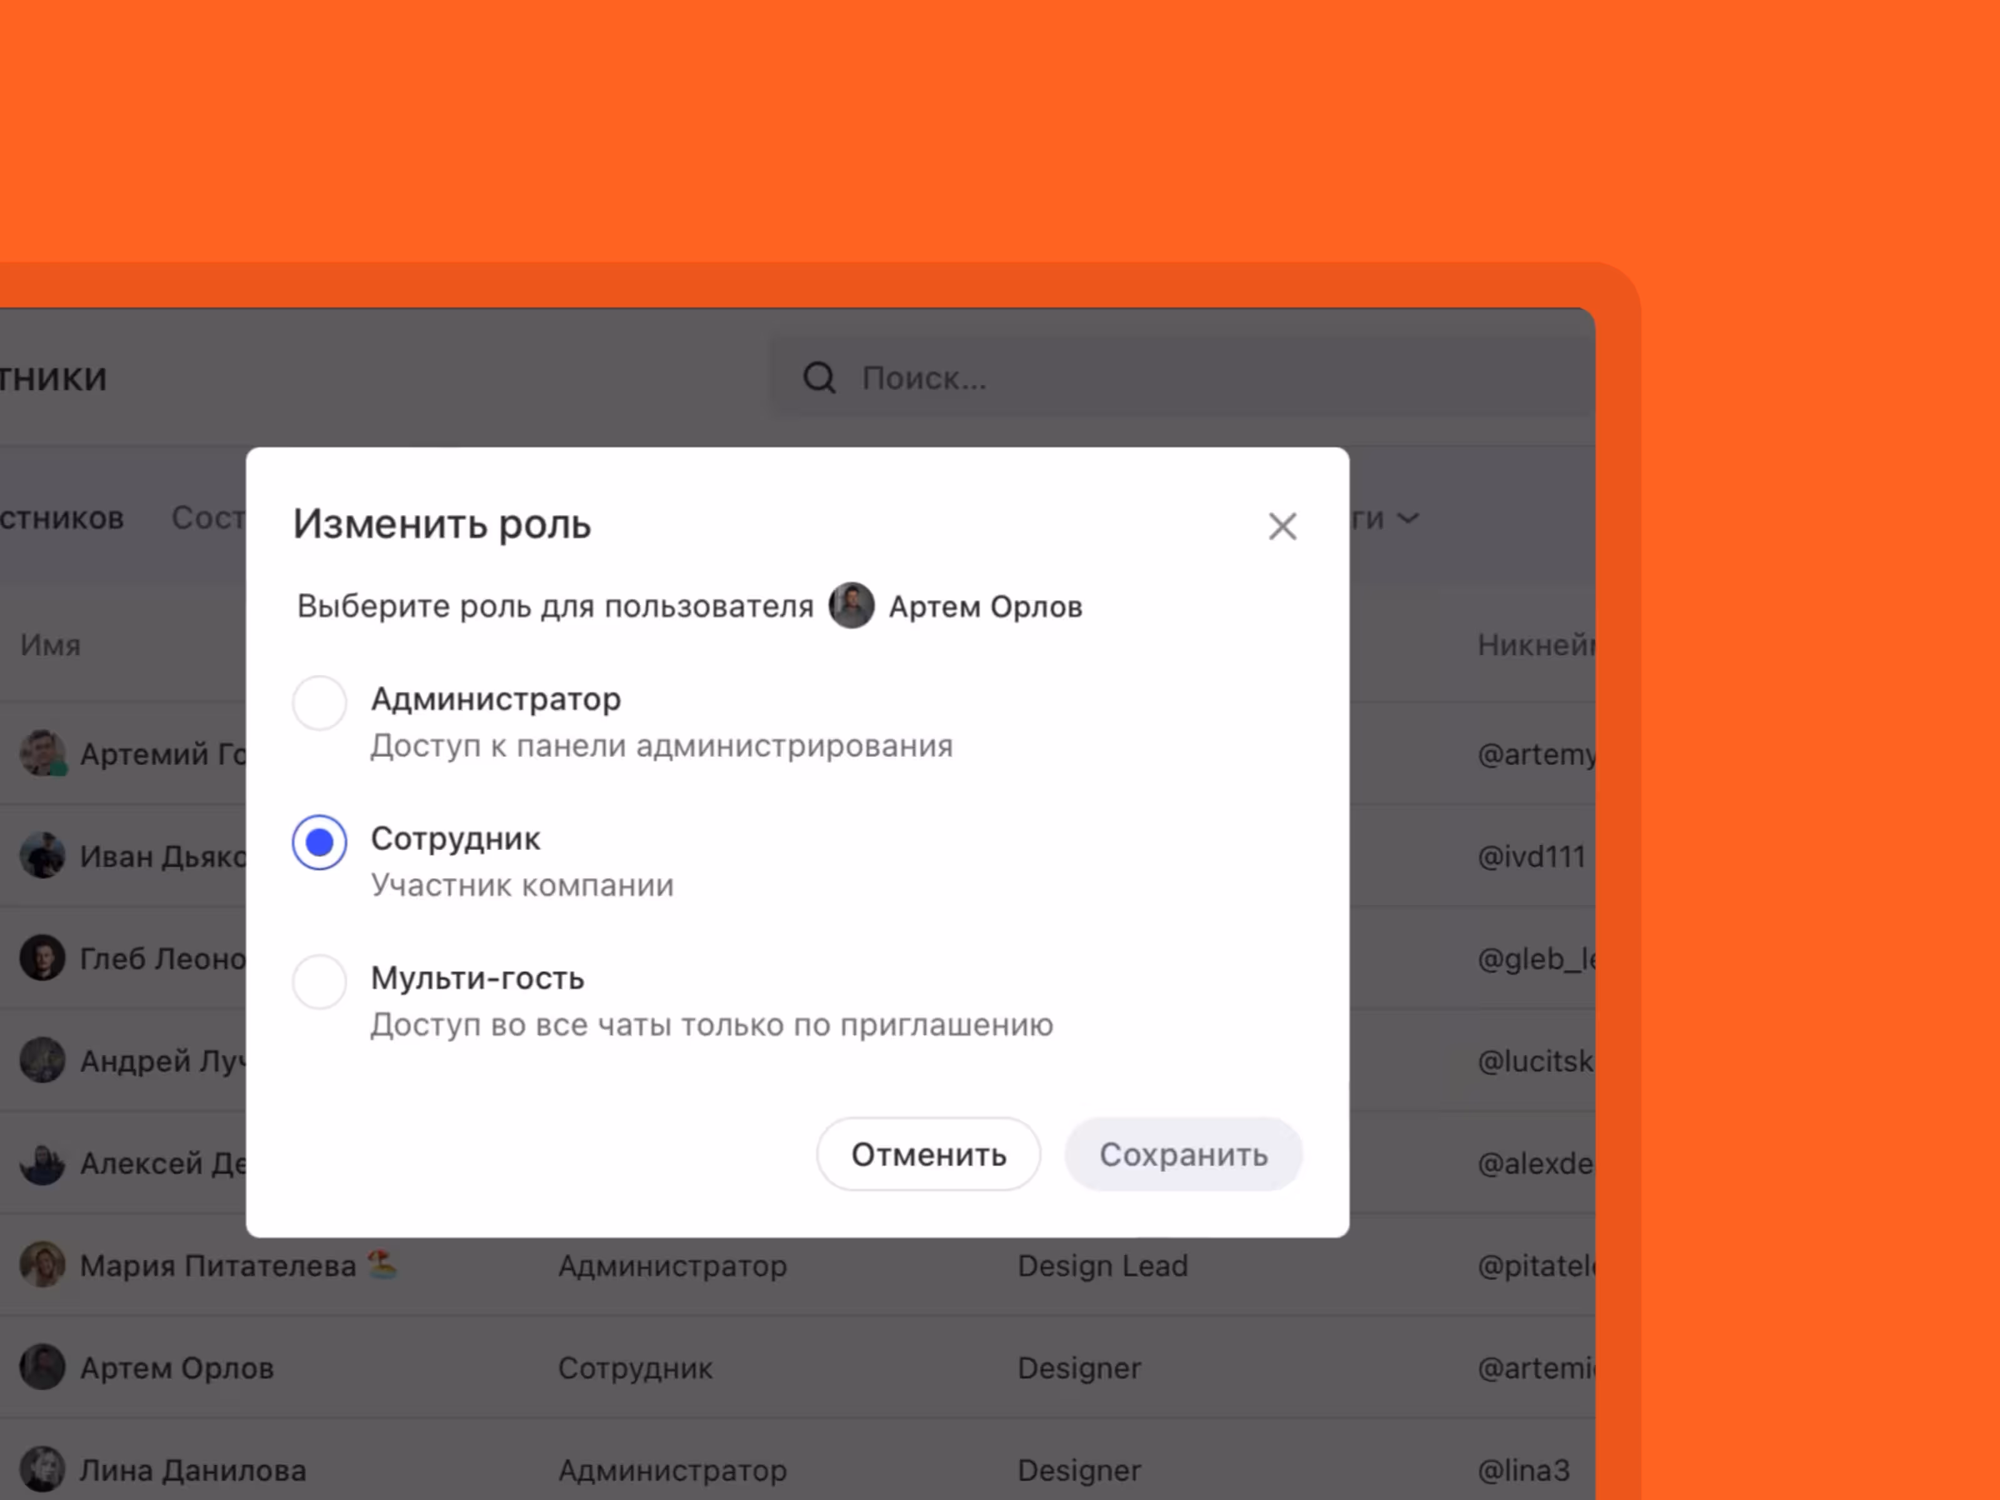2000x1500 pixels.
Task: Select the Администратор role option
Action: 319,702
